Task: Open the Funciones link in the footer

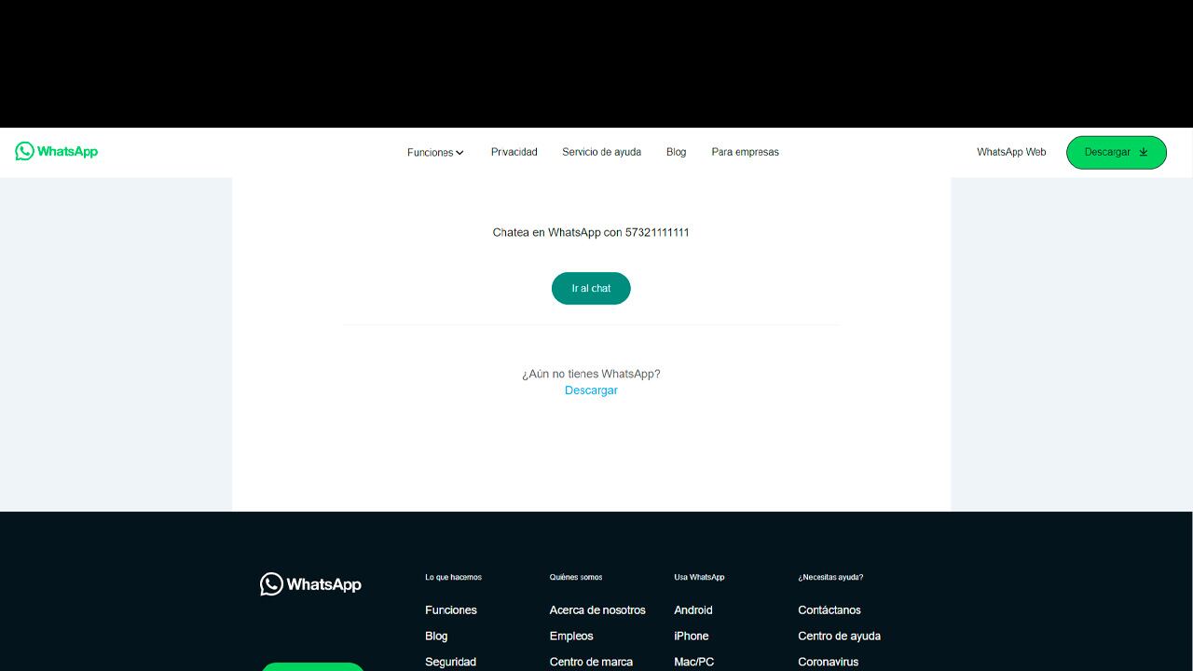Action: pyautogui.click(x=450, y=610)
